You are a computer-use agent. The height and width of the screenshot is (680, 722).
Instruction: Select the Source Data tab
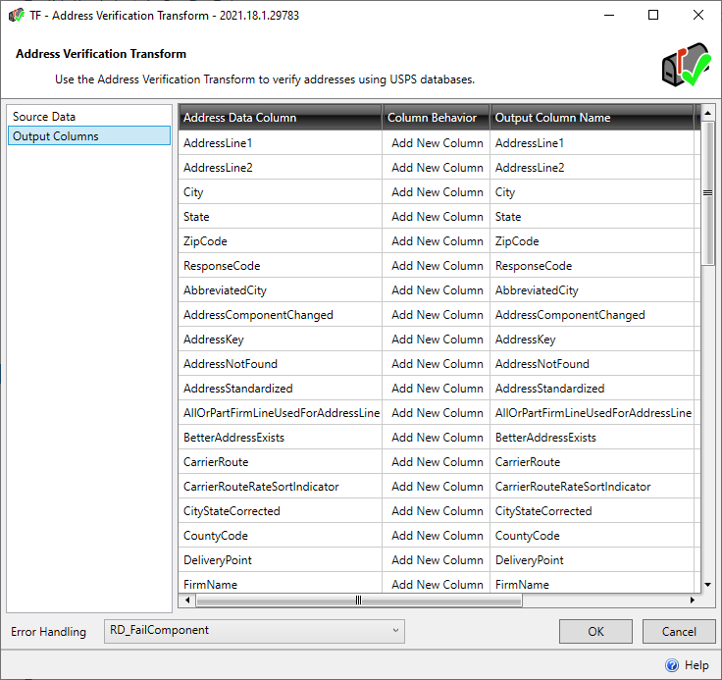coord(89,117)
